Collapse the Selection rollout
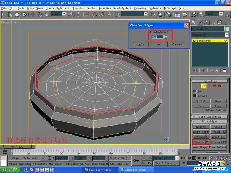Image resolution: width=231 pixels, height=173 pixels. click(210, 81)
